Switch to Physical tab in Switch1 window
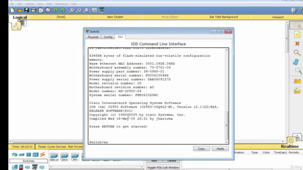The height and width of the screenshot is (170, 303). click(x=93, y=37)
